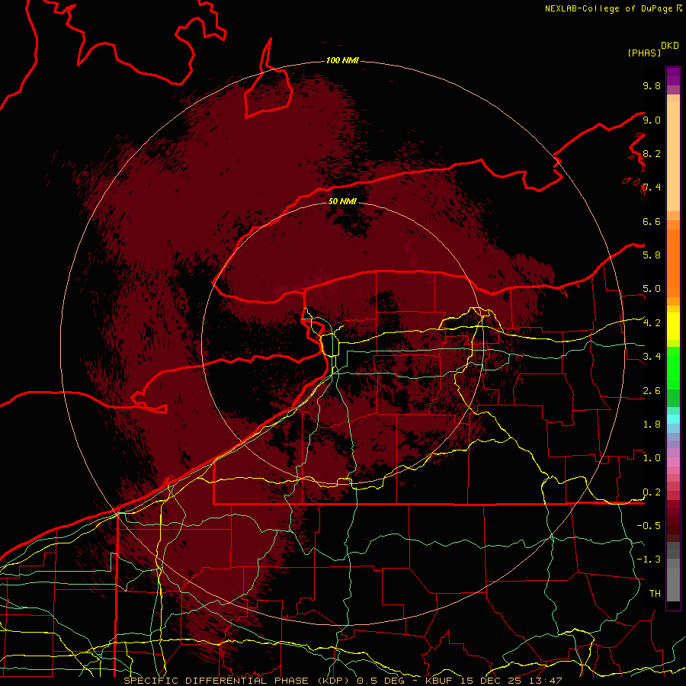Click the 0.2 value on the color scale
The image size is (686, 686).
[x=652, y=492]
